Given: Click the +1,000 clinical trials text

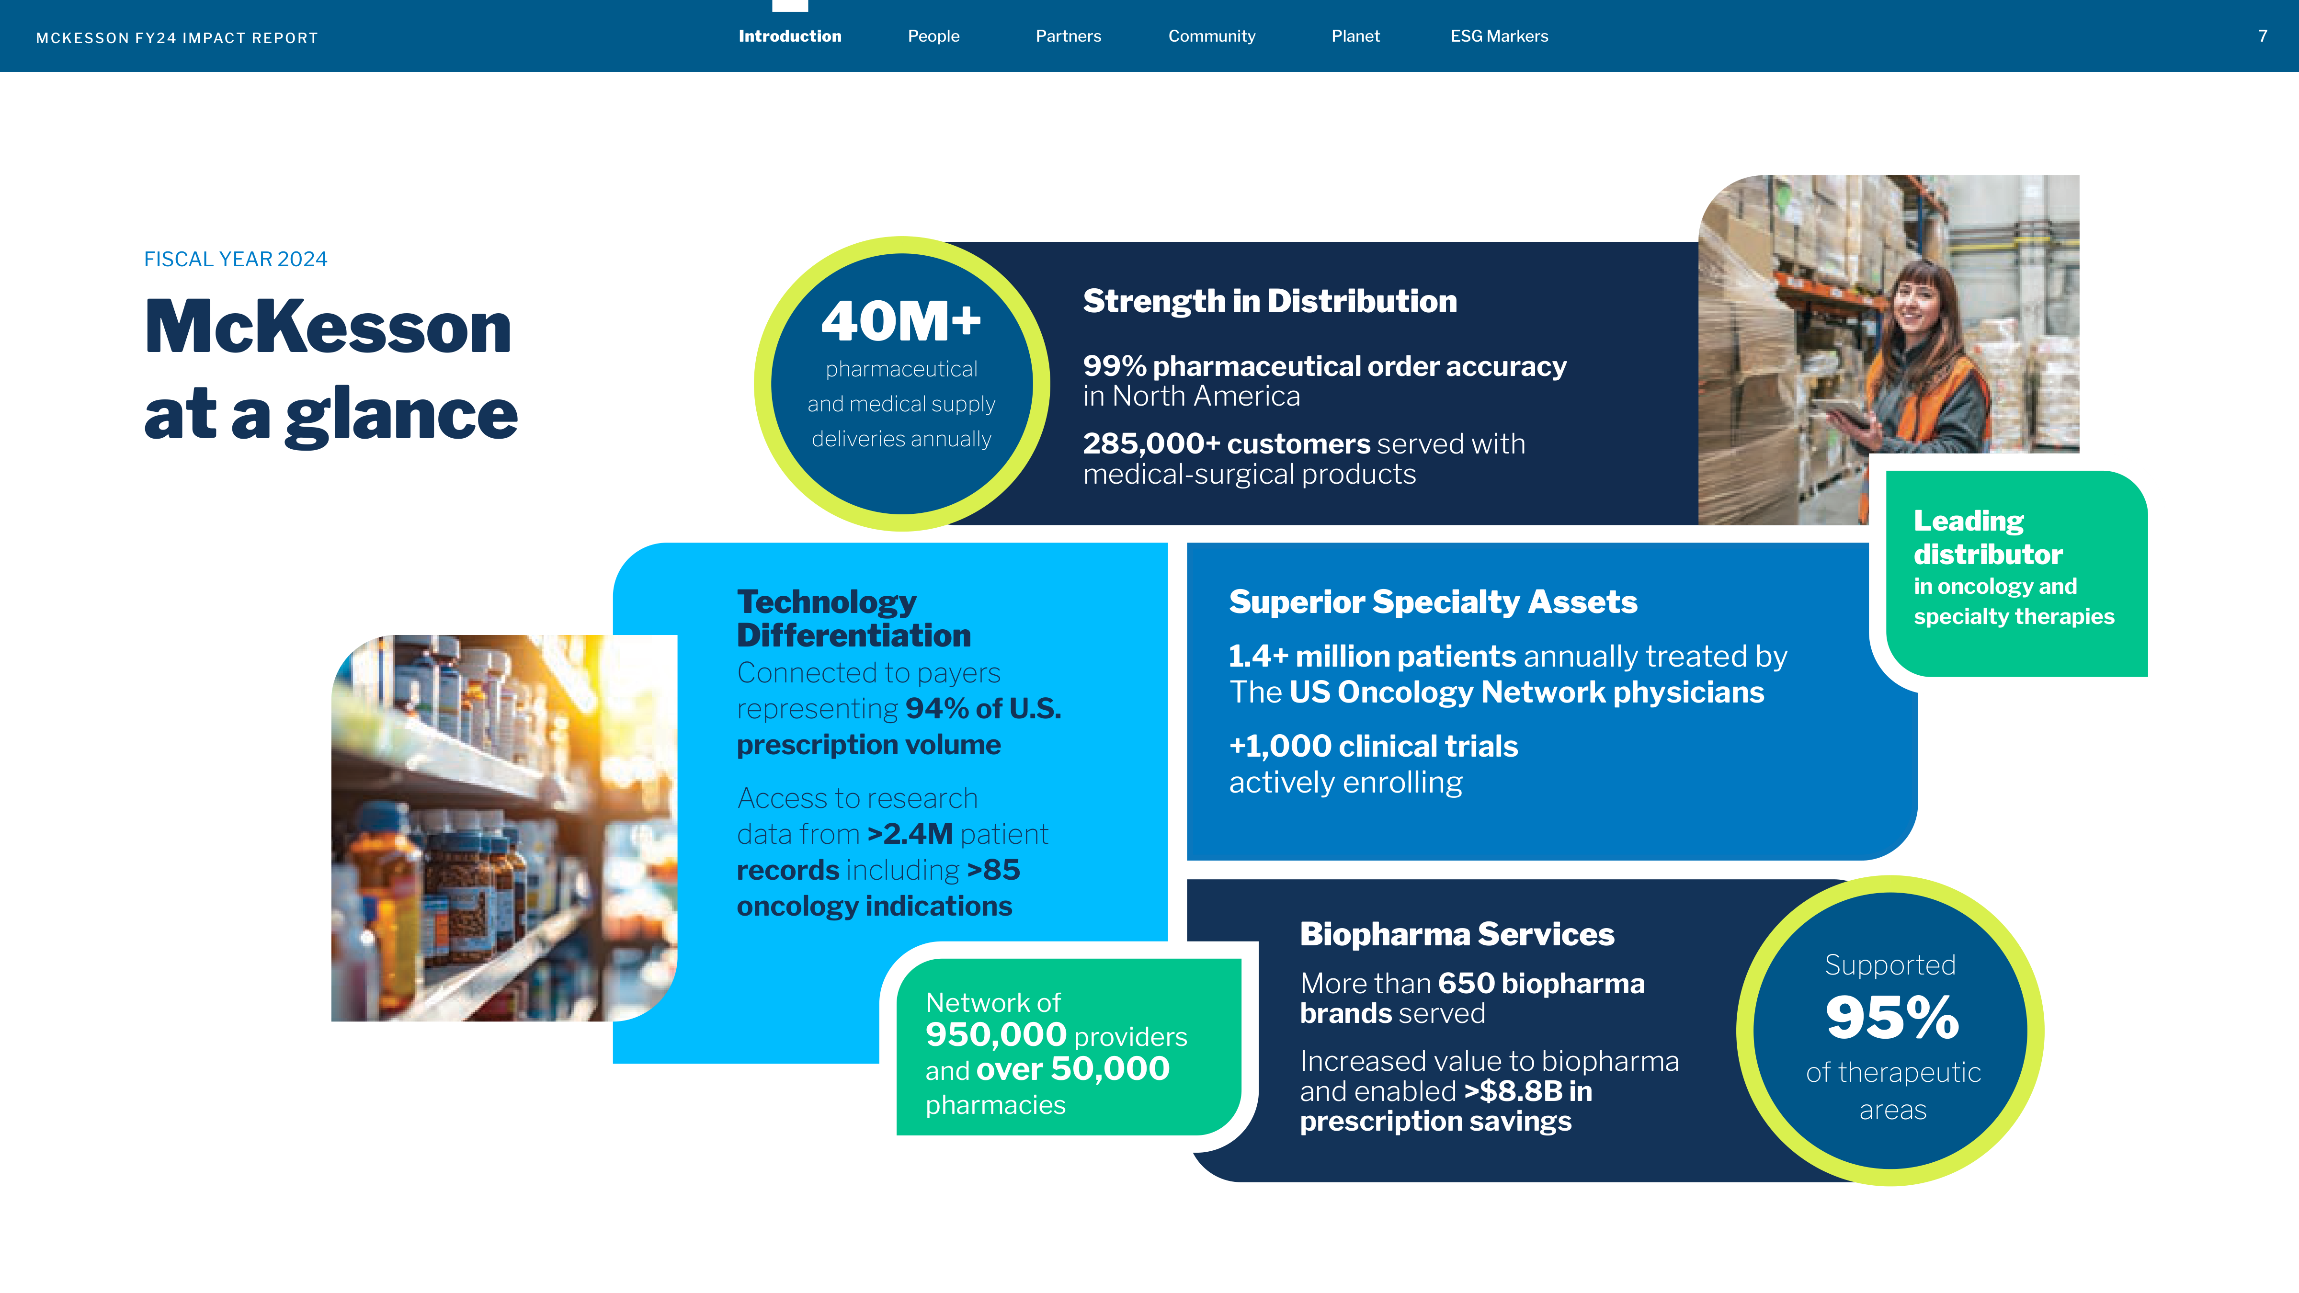Looking at the screenshot, I should (x=1374, y=746).
